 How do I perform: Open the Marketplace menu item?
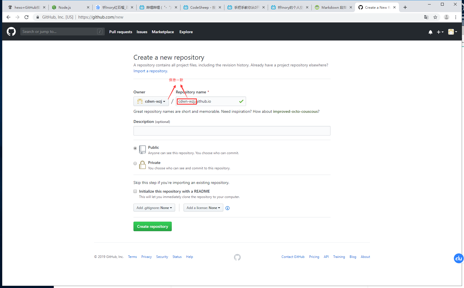pyautogui.click(x=163, y=32)
